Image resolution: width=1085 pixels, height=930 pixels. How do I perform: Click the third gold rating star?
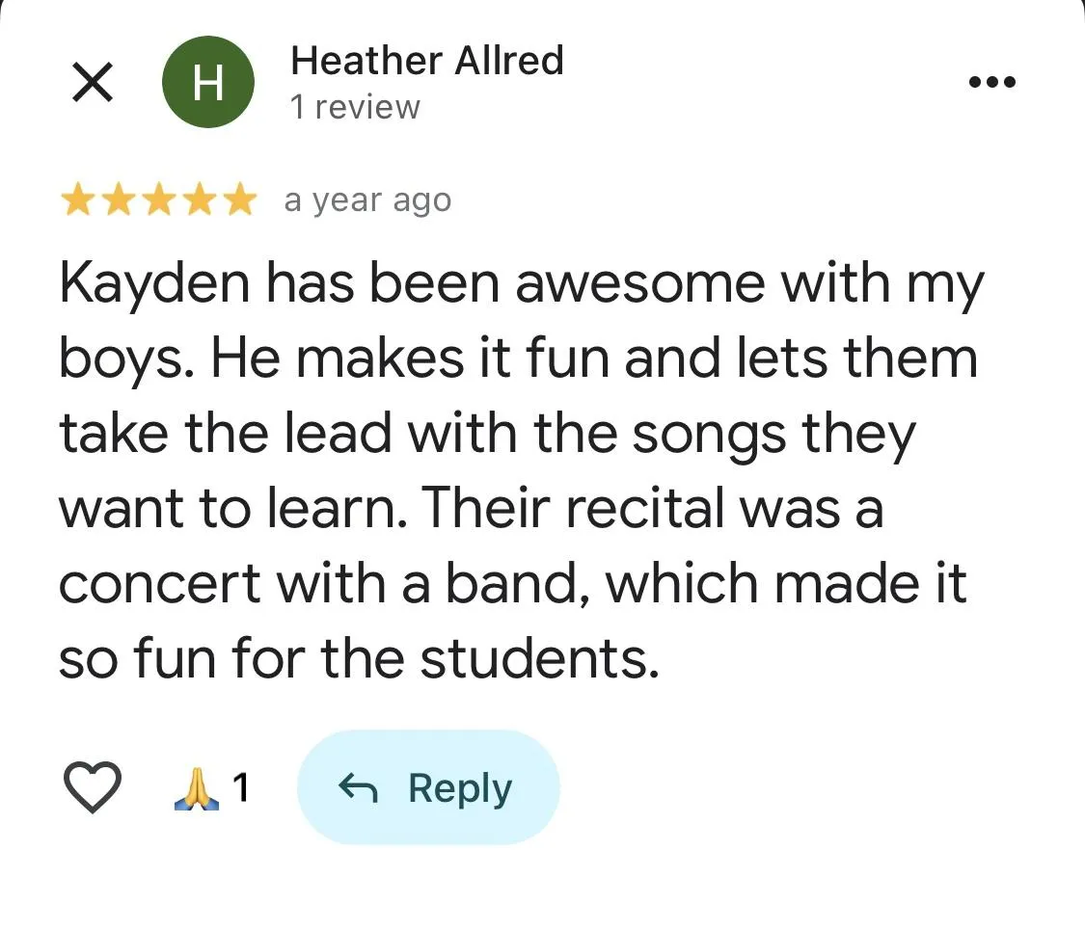click(x=159, y=199)
